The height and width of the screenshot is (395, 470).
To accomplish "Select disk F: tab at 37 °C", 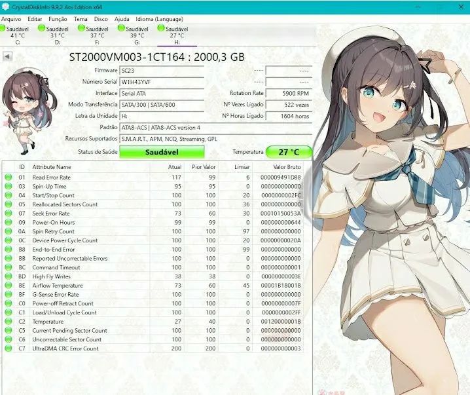I will click(97, 35).
